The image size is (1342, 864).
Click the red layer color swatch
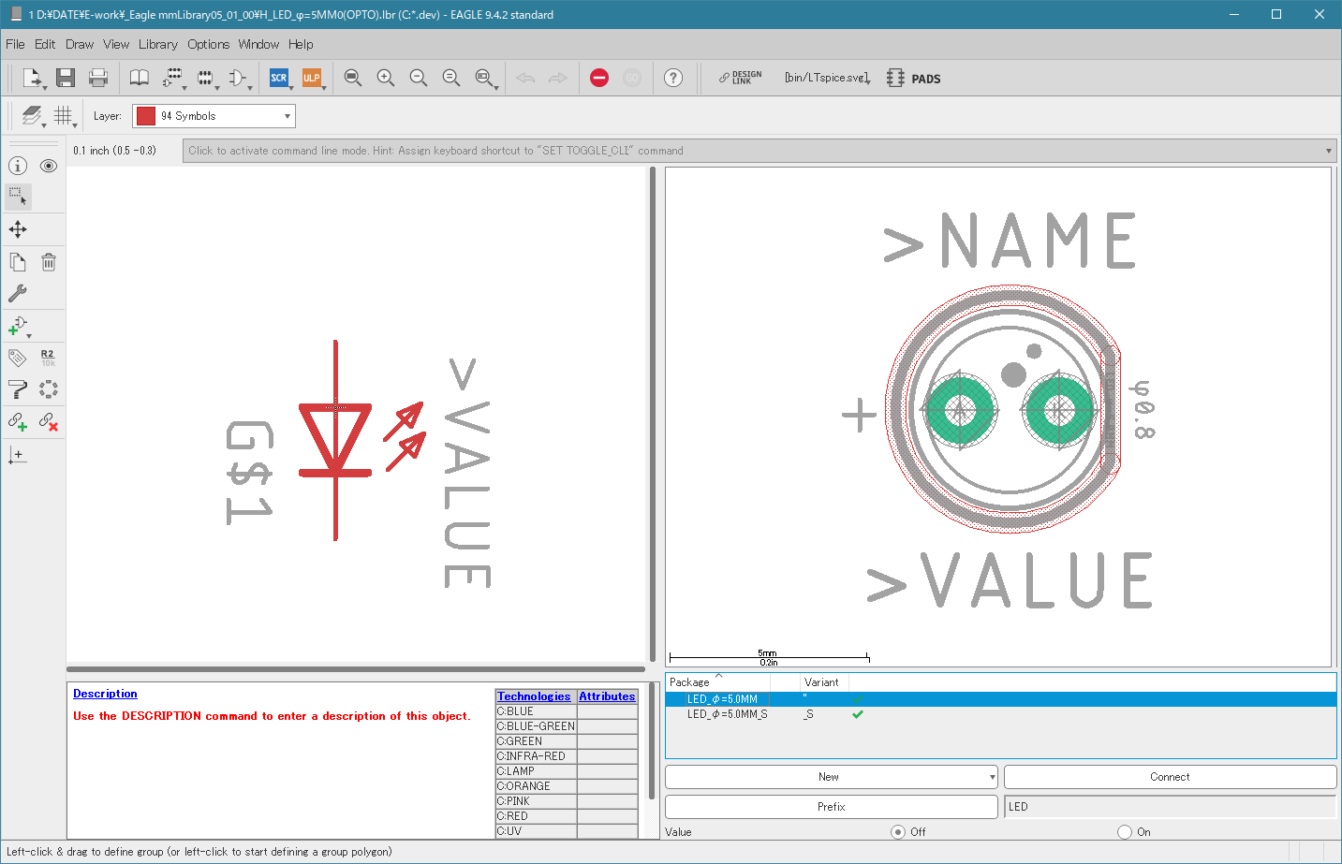[146, 116]
